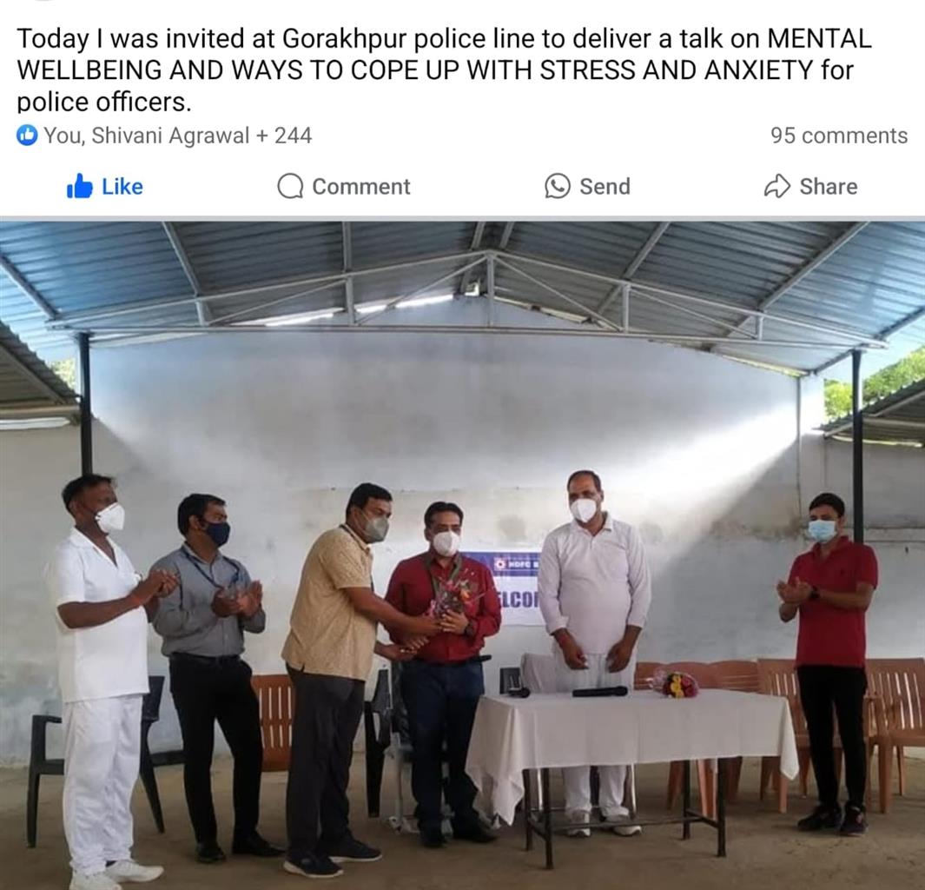
Task: Click the flower bouquet on the white table
Action: click(x=677, y=683)
